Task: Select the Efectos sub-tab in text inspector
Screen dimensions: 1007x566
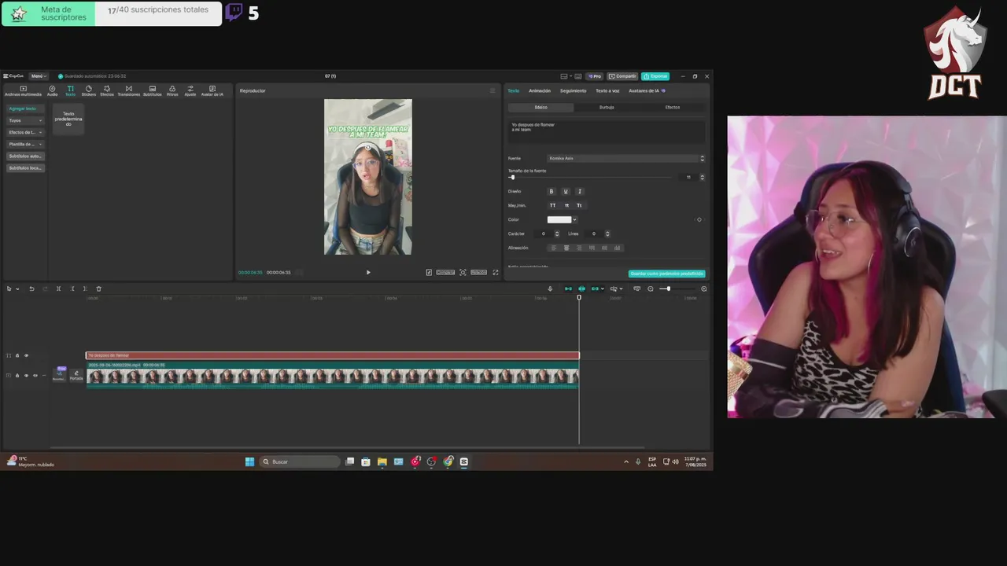Action: (x=673, y=107)
